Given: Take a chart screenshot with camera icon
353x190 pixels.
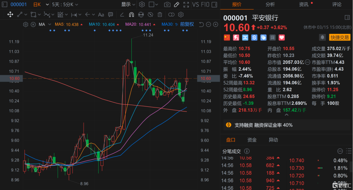Looking at the screenshot, I should 167,4.
